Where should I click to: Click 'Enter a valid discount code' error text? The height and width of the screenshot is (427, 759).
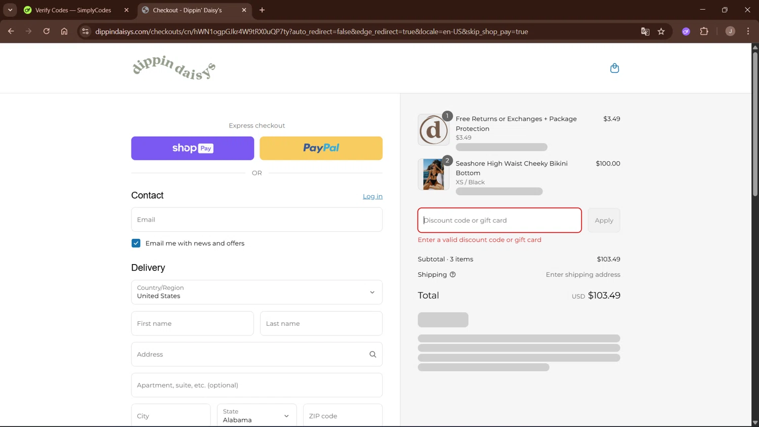[479, 240]
